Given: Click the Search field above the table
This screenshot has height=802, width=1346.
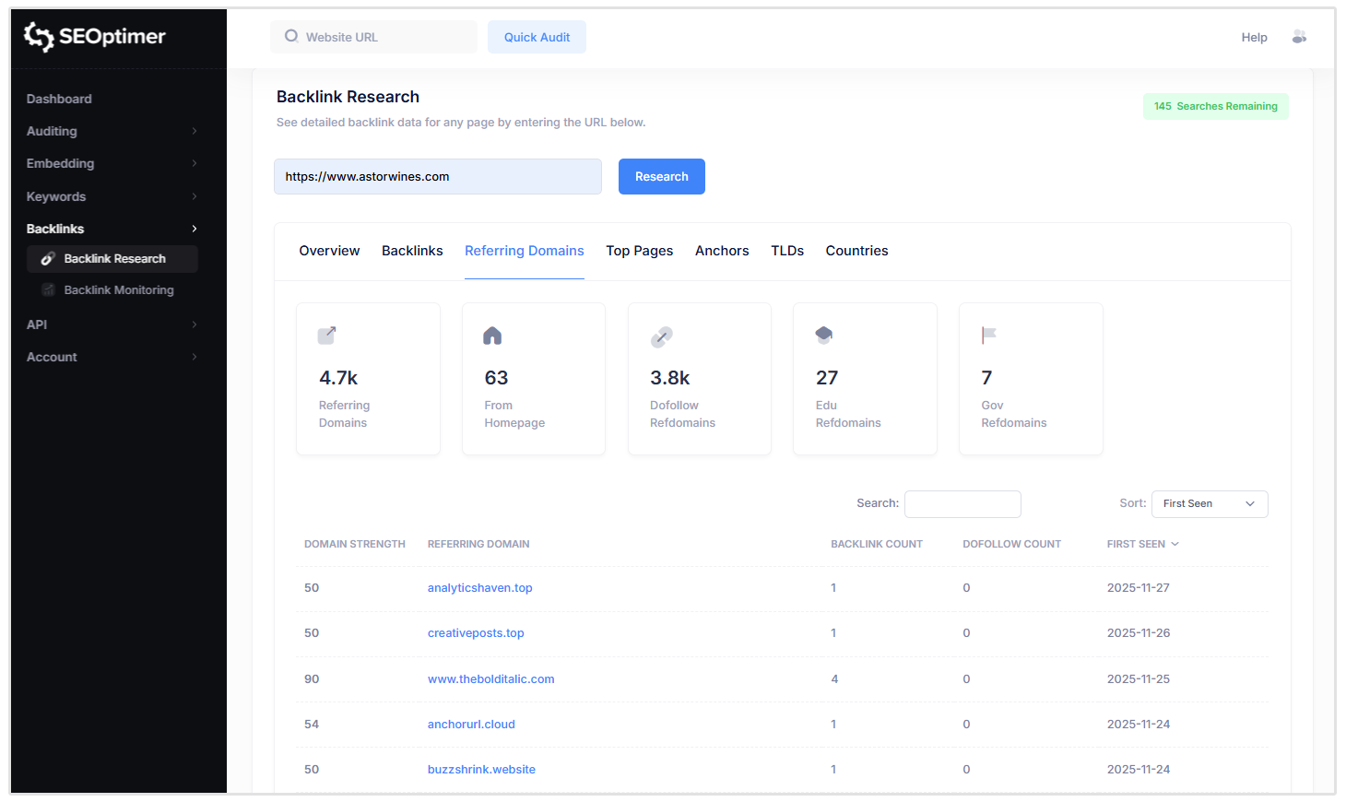Looking at the screenshot, I should [962, 503].
